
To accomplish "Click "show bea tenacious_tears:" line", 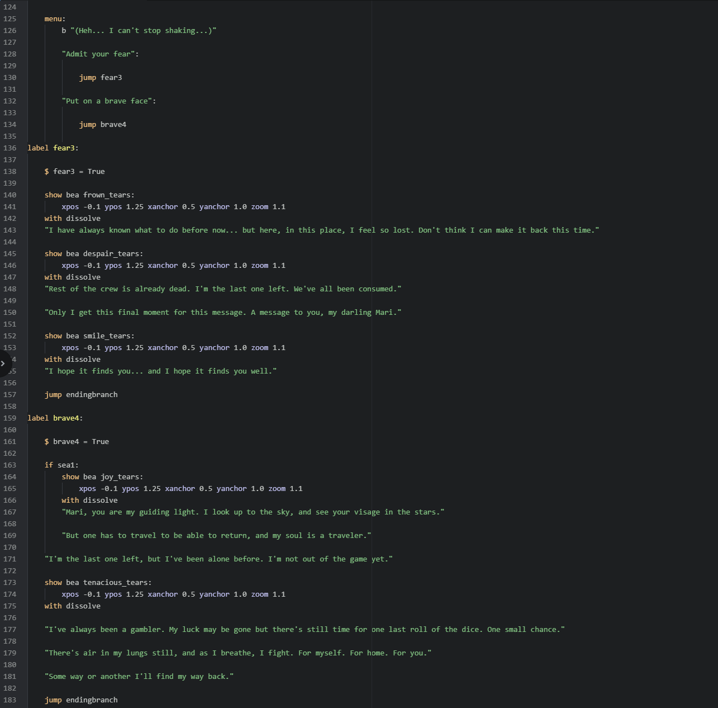I will point(98,583).
